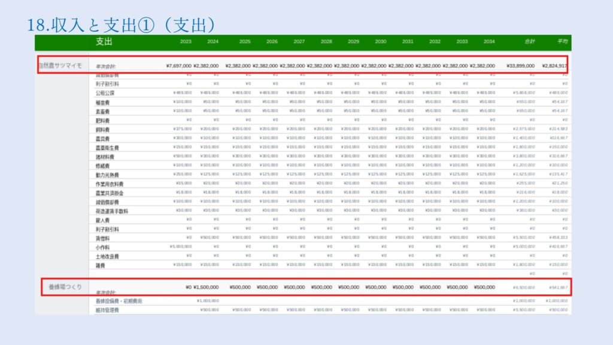The image size is (613, 345).
Task: Click the 2027 column header
Action: pyautogui.click(x=299, y=41)
